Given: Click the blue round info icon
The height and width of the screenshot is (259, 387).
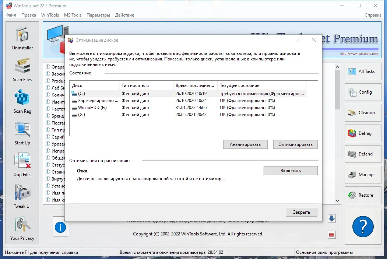Looking at the screenshot, I should pyautogui.click(x=60, y=227).
